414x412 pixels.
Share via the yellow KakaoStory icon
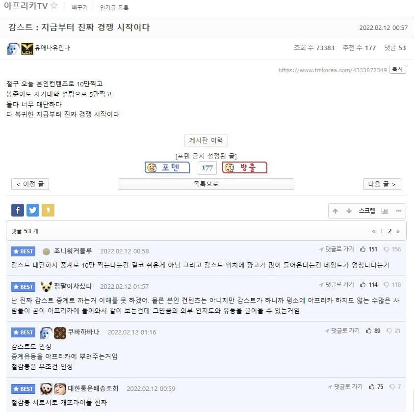(x=48, y=210)
